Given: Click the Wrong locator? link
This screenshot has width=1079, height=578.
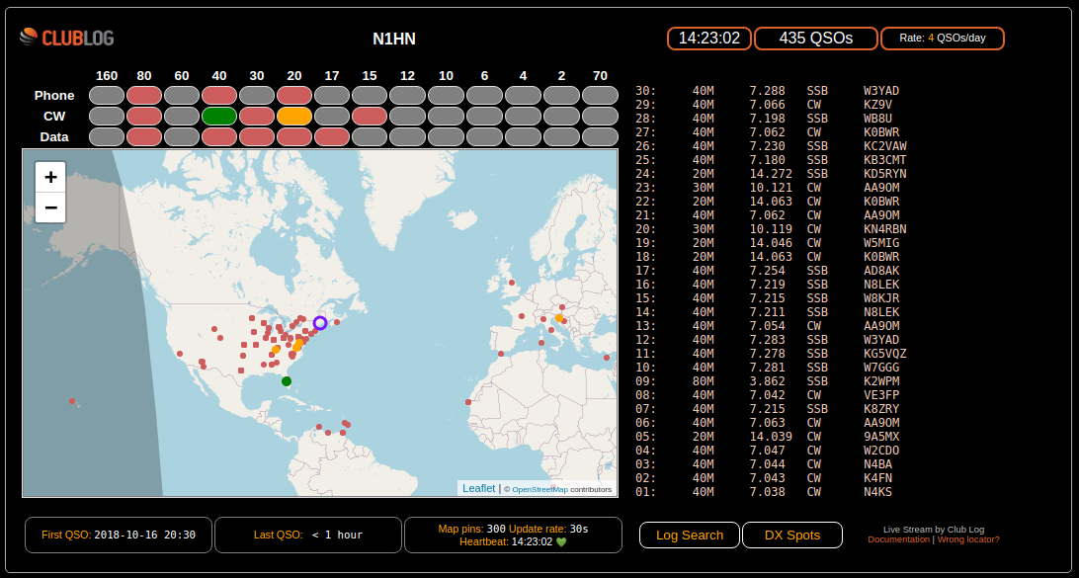Looking at the screenshot, I should tap(968, 539).
